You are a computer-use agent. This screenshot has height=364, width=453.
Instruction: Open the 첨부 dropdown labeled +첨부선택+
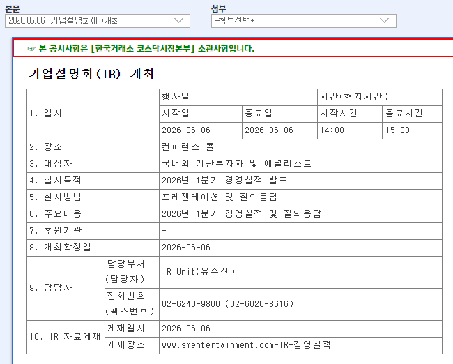(x=304, y=21)
